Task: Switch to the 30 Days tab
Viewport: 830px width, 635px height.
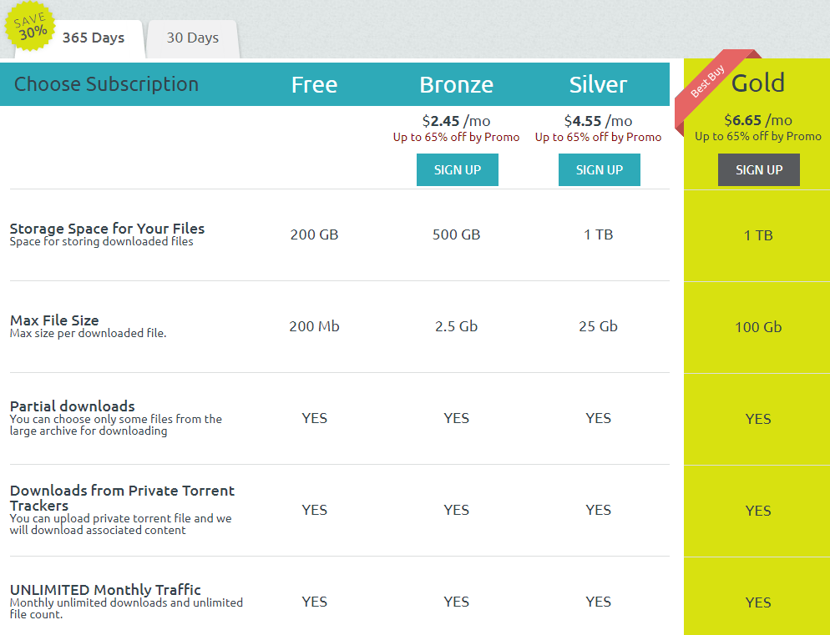Action: (x=193, y=38)
